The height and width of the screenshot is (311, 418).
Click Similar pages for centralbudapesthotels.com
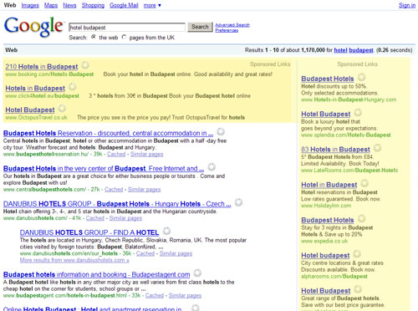pyautogui.click(x=144, y=190)
